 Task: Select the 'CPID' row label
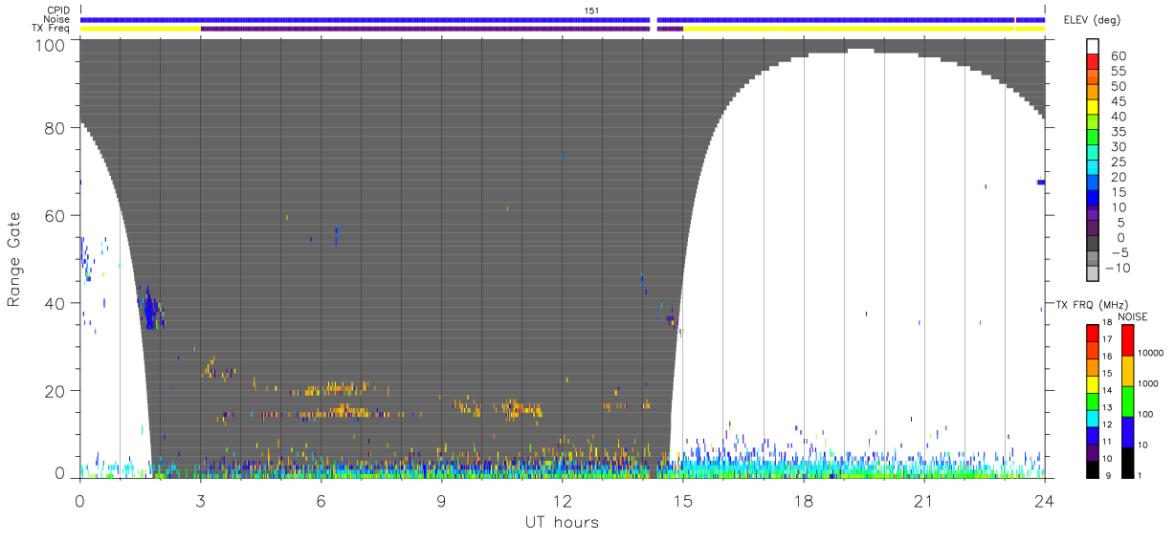click(59, 11)
